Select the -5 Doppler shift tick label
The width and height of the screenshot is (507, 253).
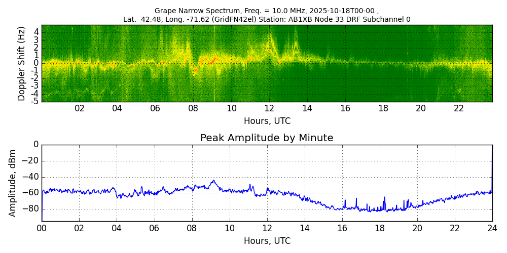tap(35, 101)
